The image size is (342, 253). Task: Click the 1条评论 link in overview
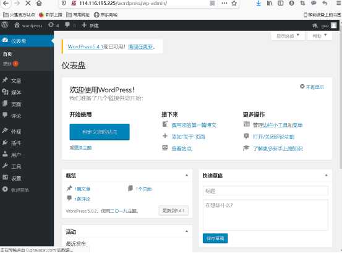[x=82, y=199]
